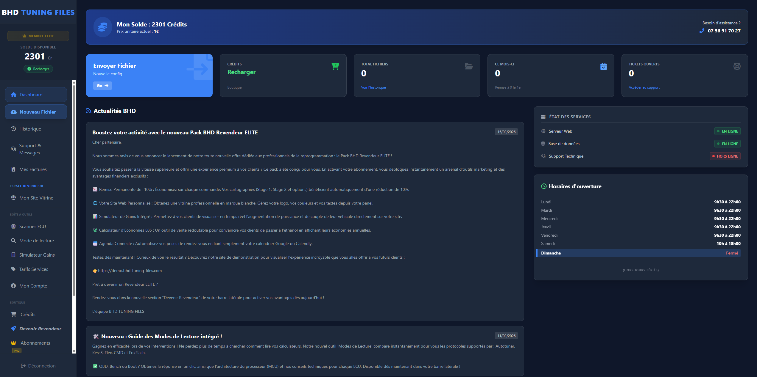Click the Recharger pill under Solde Disponible
757x377 pixels.
[x=38, y=69]
